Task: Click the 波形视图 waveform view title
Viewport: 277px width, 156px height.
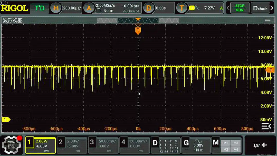Action: tap(13, 21)
